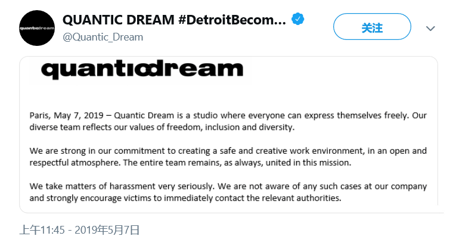Screen dimensions: 456x239
Task: Click the 'We are strong' paragraph start
Action: coord(55,151)
